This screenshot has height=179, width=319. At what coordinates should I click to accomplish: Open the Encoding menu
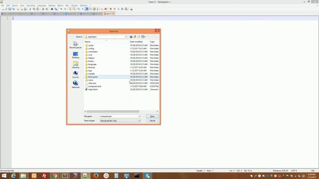31,5
